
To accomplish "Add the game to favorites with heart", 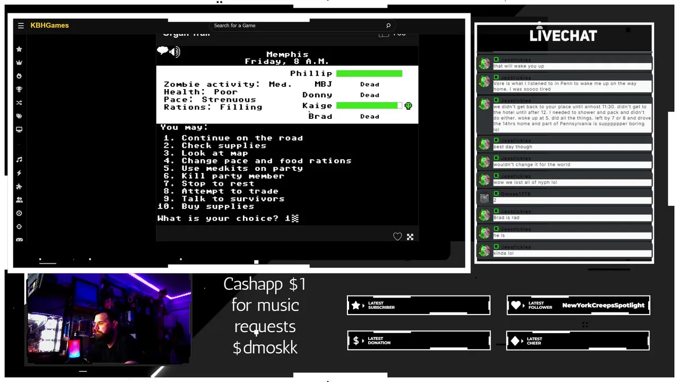I will point(397,237).
